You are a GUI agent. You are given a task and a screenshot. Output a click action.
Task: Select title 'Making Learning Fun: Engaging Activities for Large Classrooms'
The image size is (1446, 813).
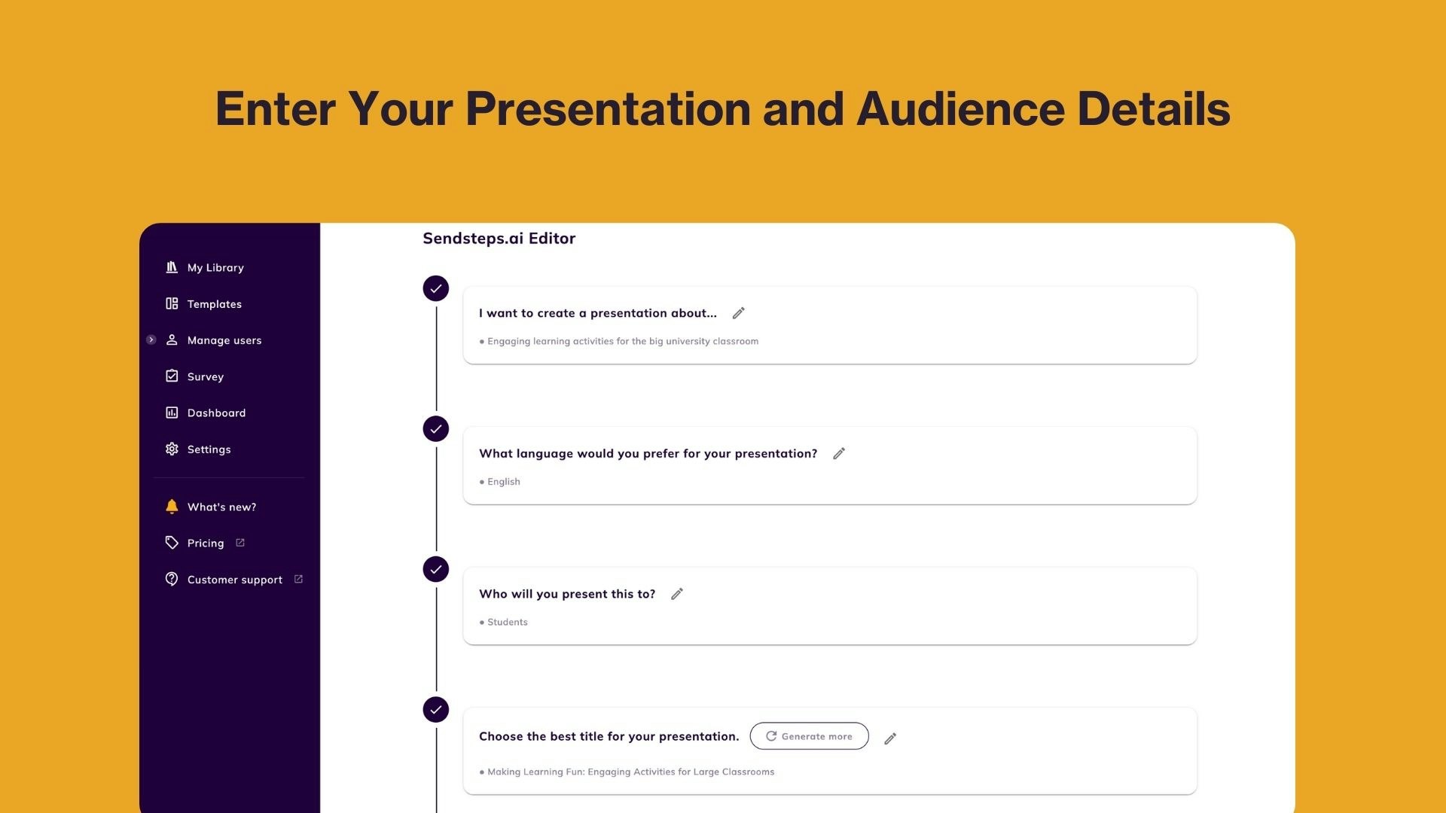[631, 772]
